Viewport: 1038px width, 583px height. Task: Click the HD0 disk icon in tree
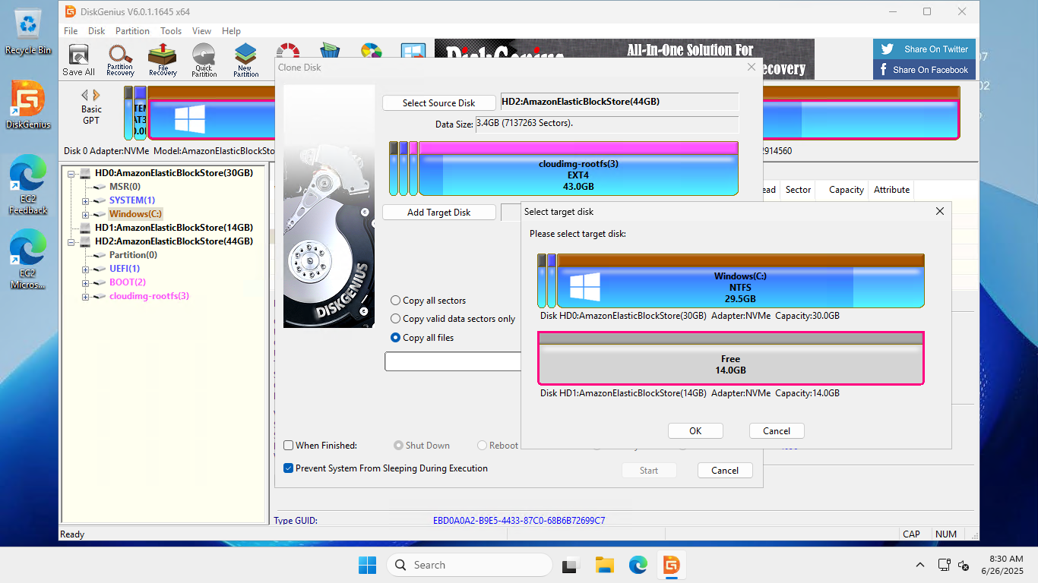(x=84, y=173)
